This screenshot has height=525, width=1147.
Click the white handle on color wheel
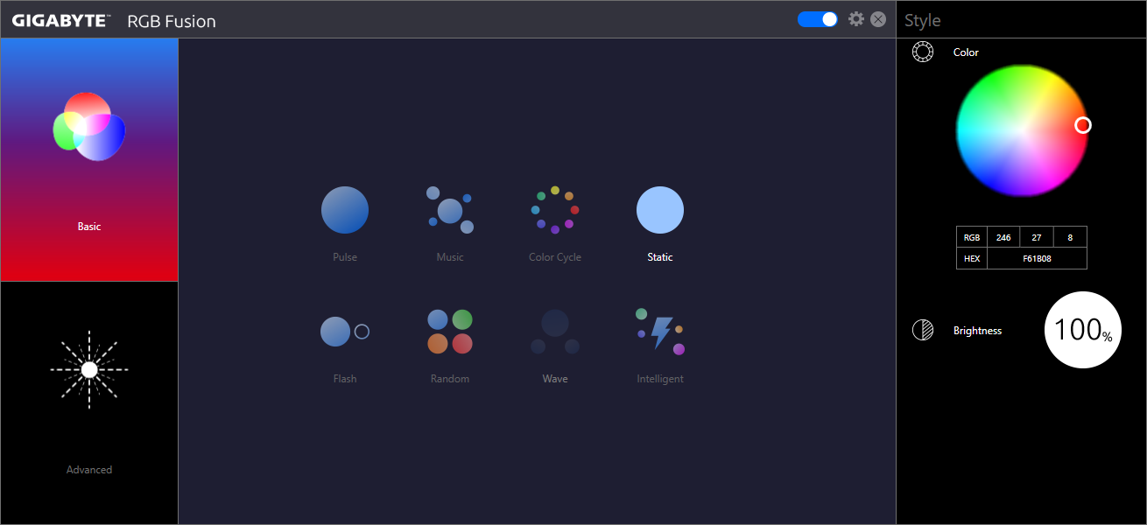(1083, 125)
